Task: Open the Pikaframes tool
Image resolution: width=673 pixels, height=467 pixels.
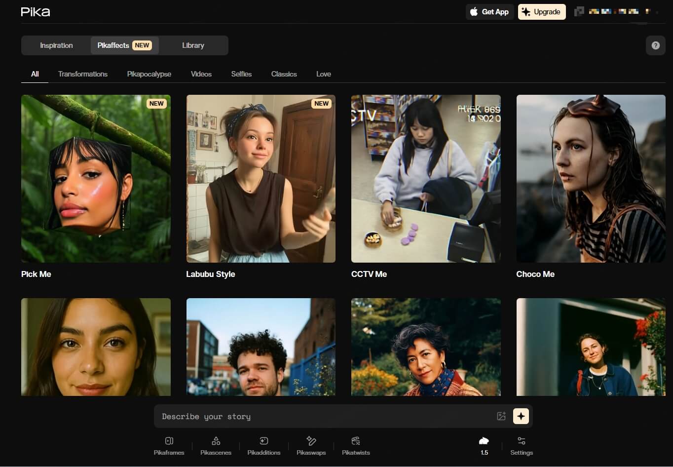Action: (169, 445)
